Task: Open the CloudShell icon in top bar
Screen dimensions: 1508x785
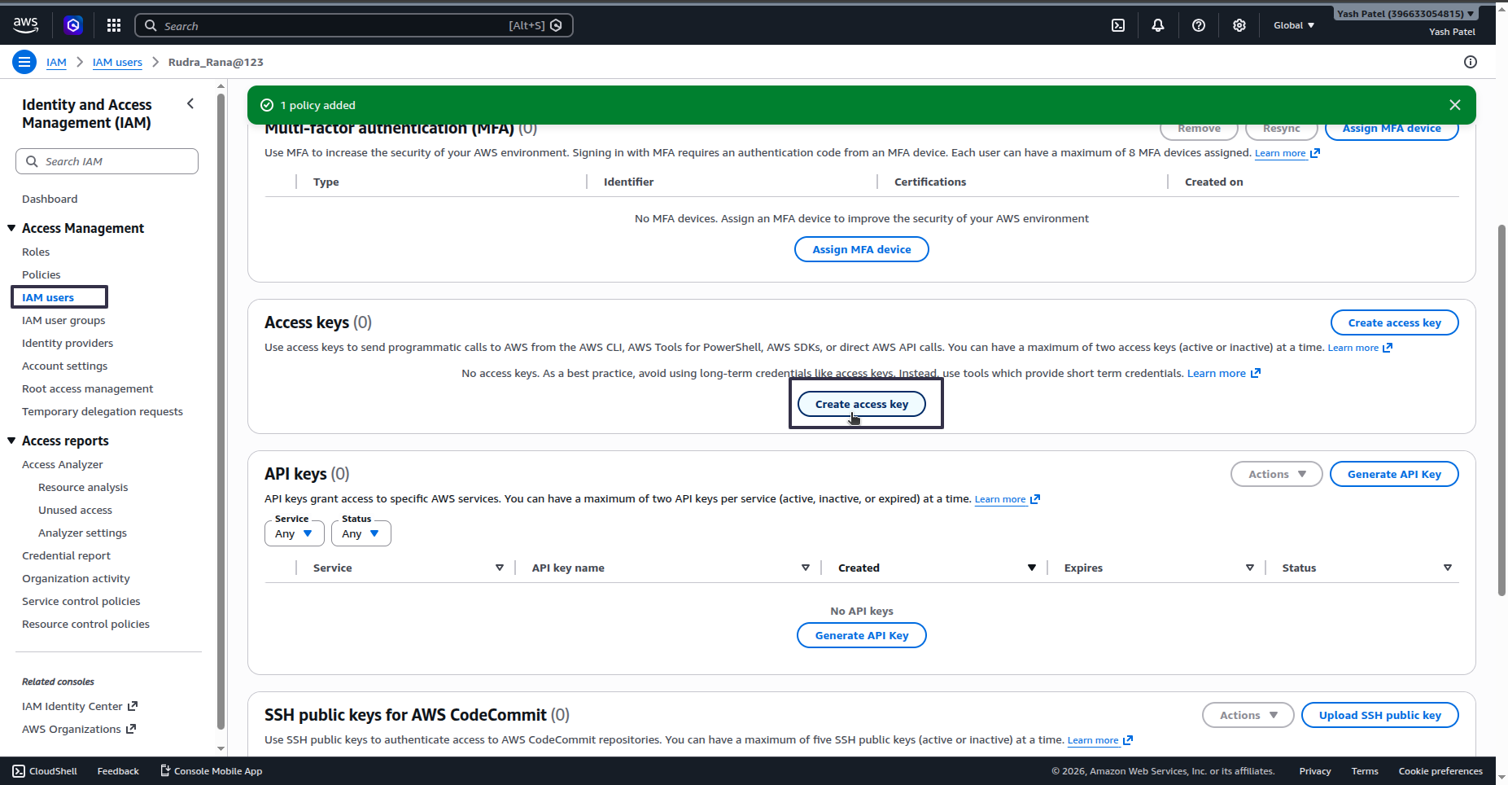Action: 1118,25
